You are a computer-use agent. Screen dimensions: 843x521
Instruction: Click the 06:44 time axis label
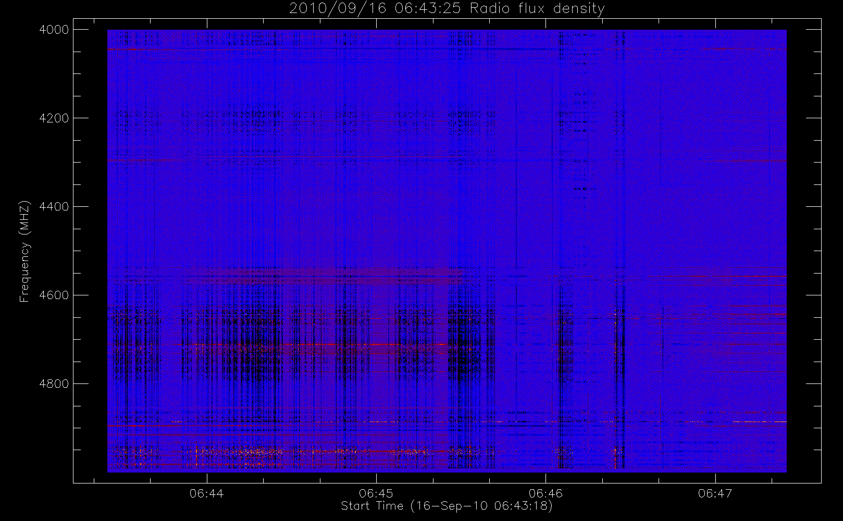pyautogui.click(x=207, y=493)
